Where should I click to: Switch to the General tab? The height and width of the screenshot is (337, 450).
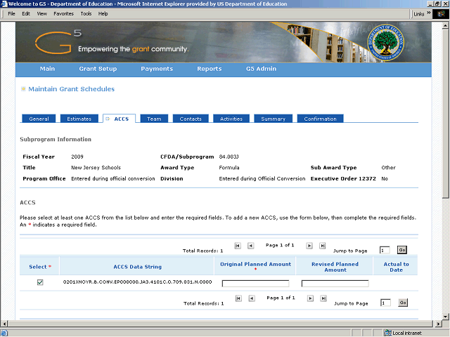pyautogui.click(x=39, y=119)
